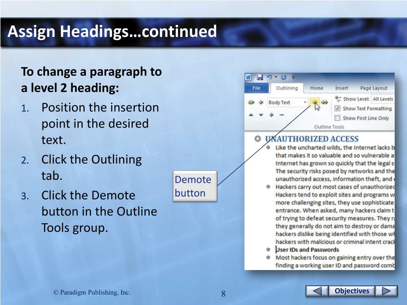Click the 'Outline Tools' group label

point(329,127)
